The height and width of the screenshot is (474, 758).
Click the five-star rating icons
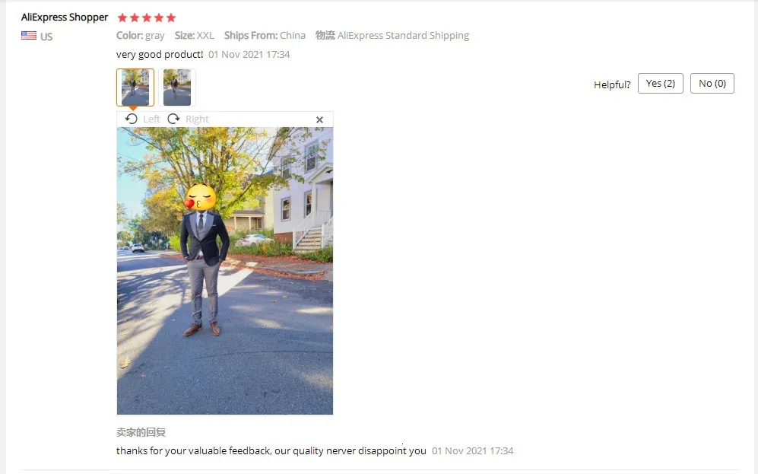coord(147,18)
